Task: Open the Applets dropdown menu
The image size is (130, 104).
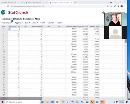Action: pos(18,23)
